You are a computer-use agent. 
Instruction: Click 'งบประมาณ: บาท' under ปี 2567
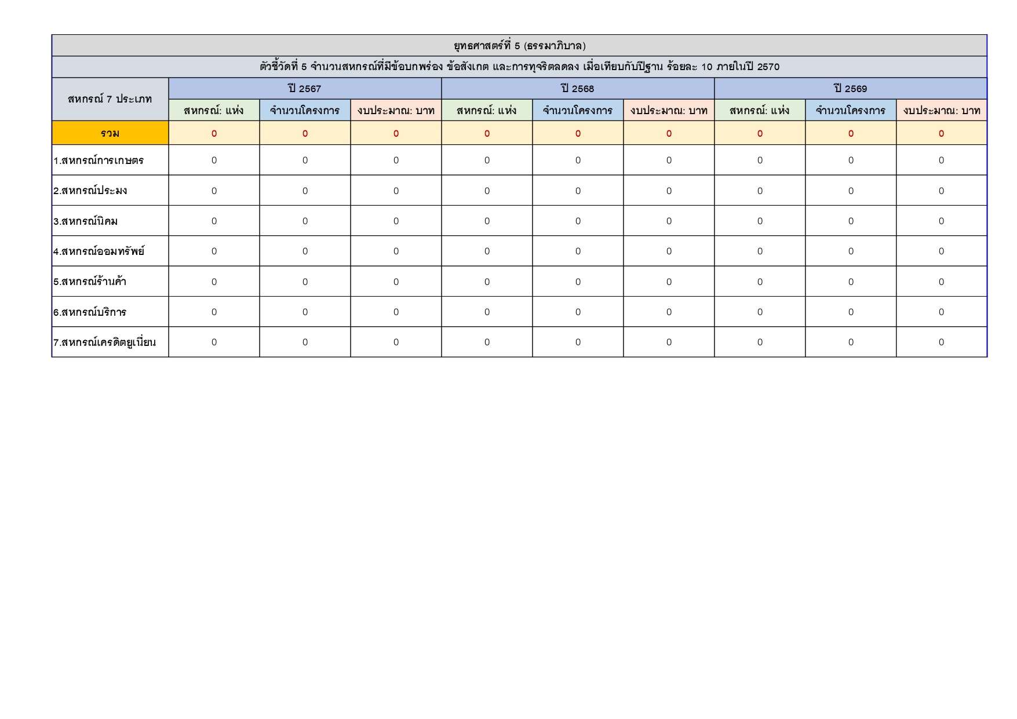tap(396, 110)
